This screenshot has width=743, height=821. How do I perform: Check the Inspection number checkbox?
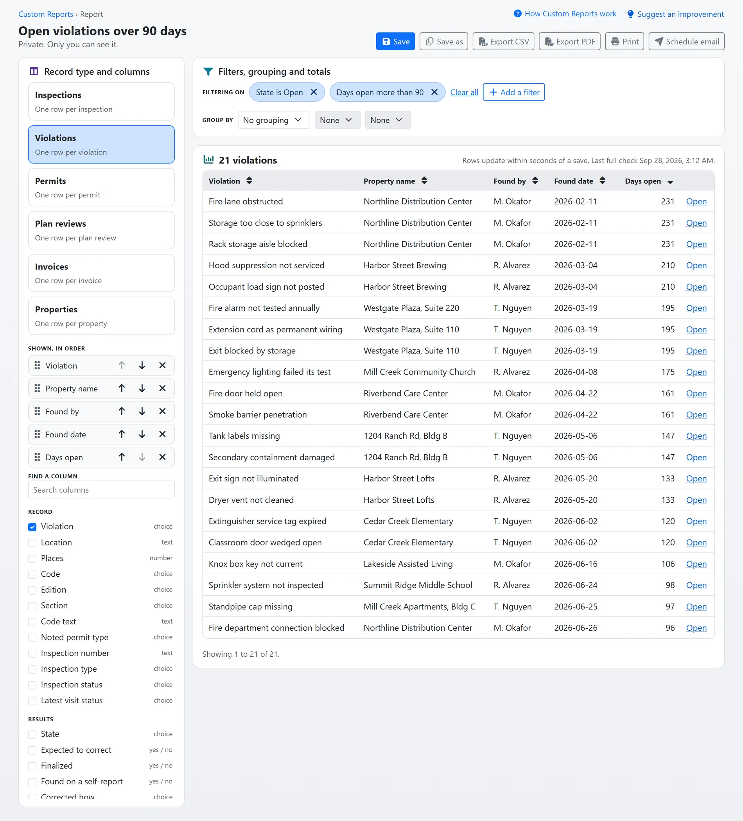click(x=32, y=653)
